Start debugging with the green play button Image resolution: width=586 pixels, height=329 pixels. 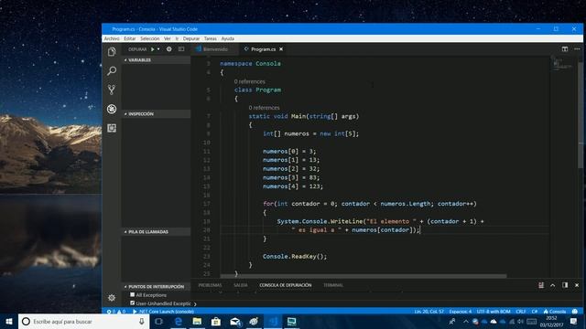pyautogui.click(x=153, y=49)
